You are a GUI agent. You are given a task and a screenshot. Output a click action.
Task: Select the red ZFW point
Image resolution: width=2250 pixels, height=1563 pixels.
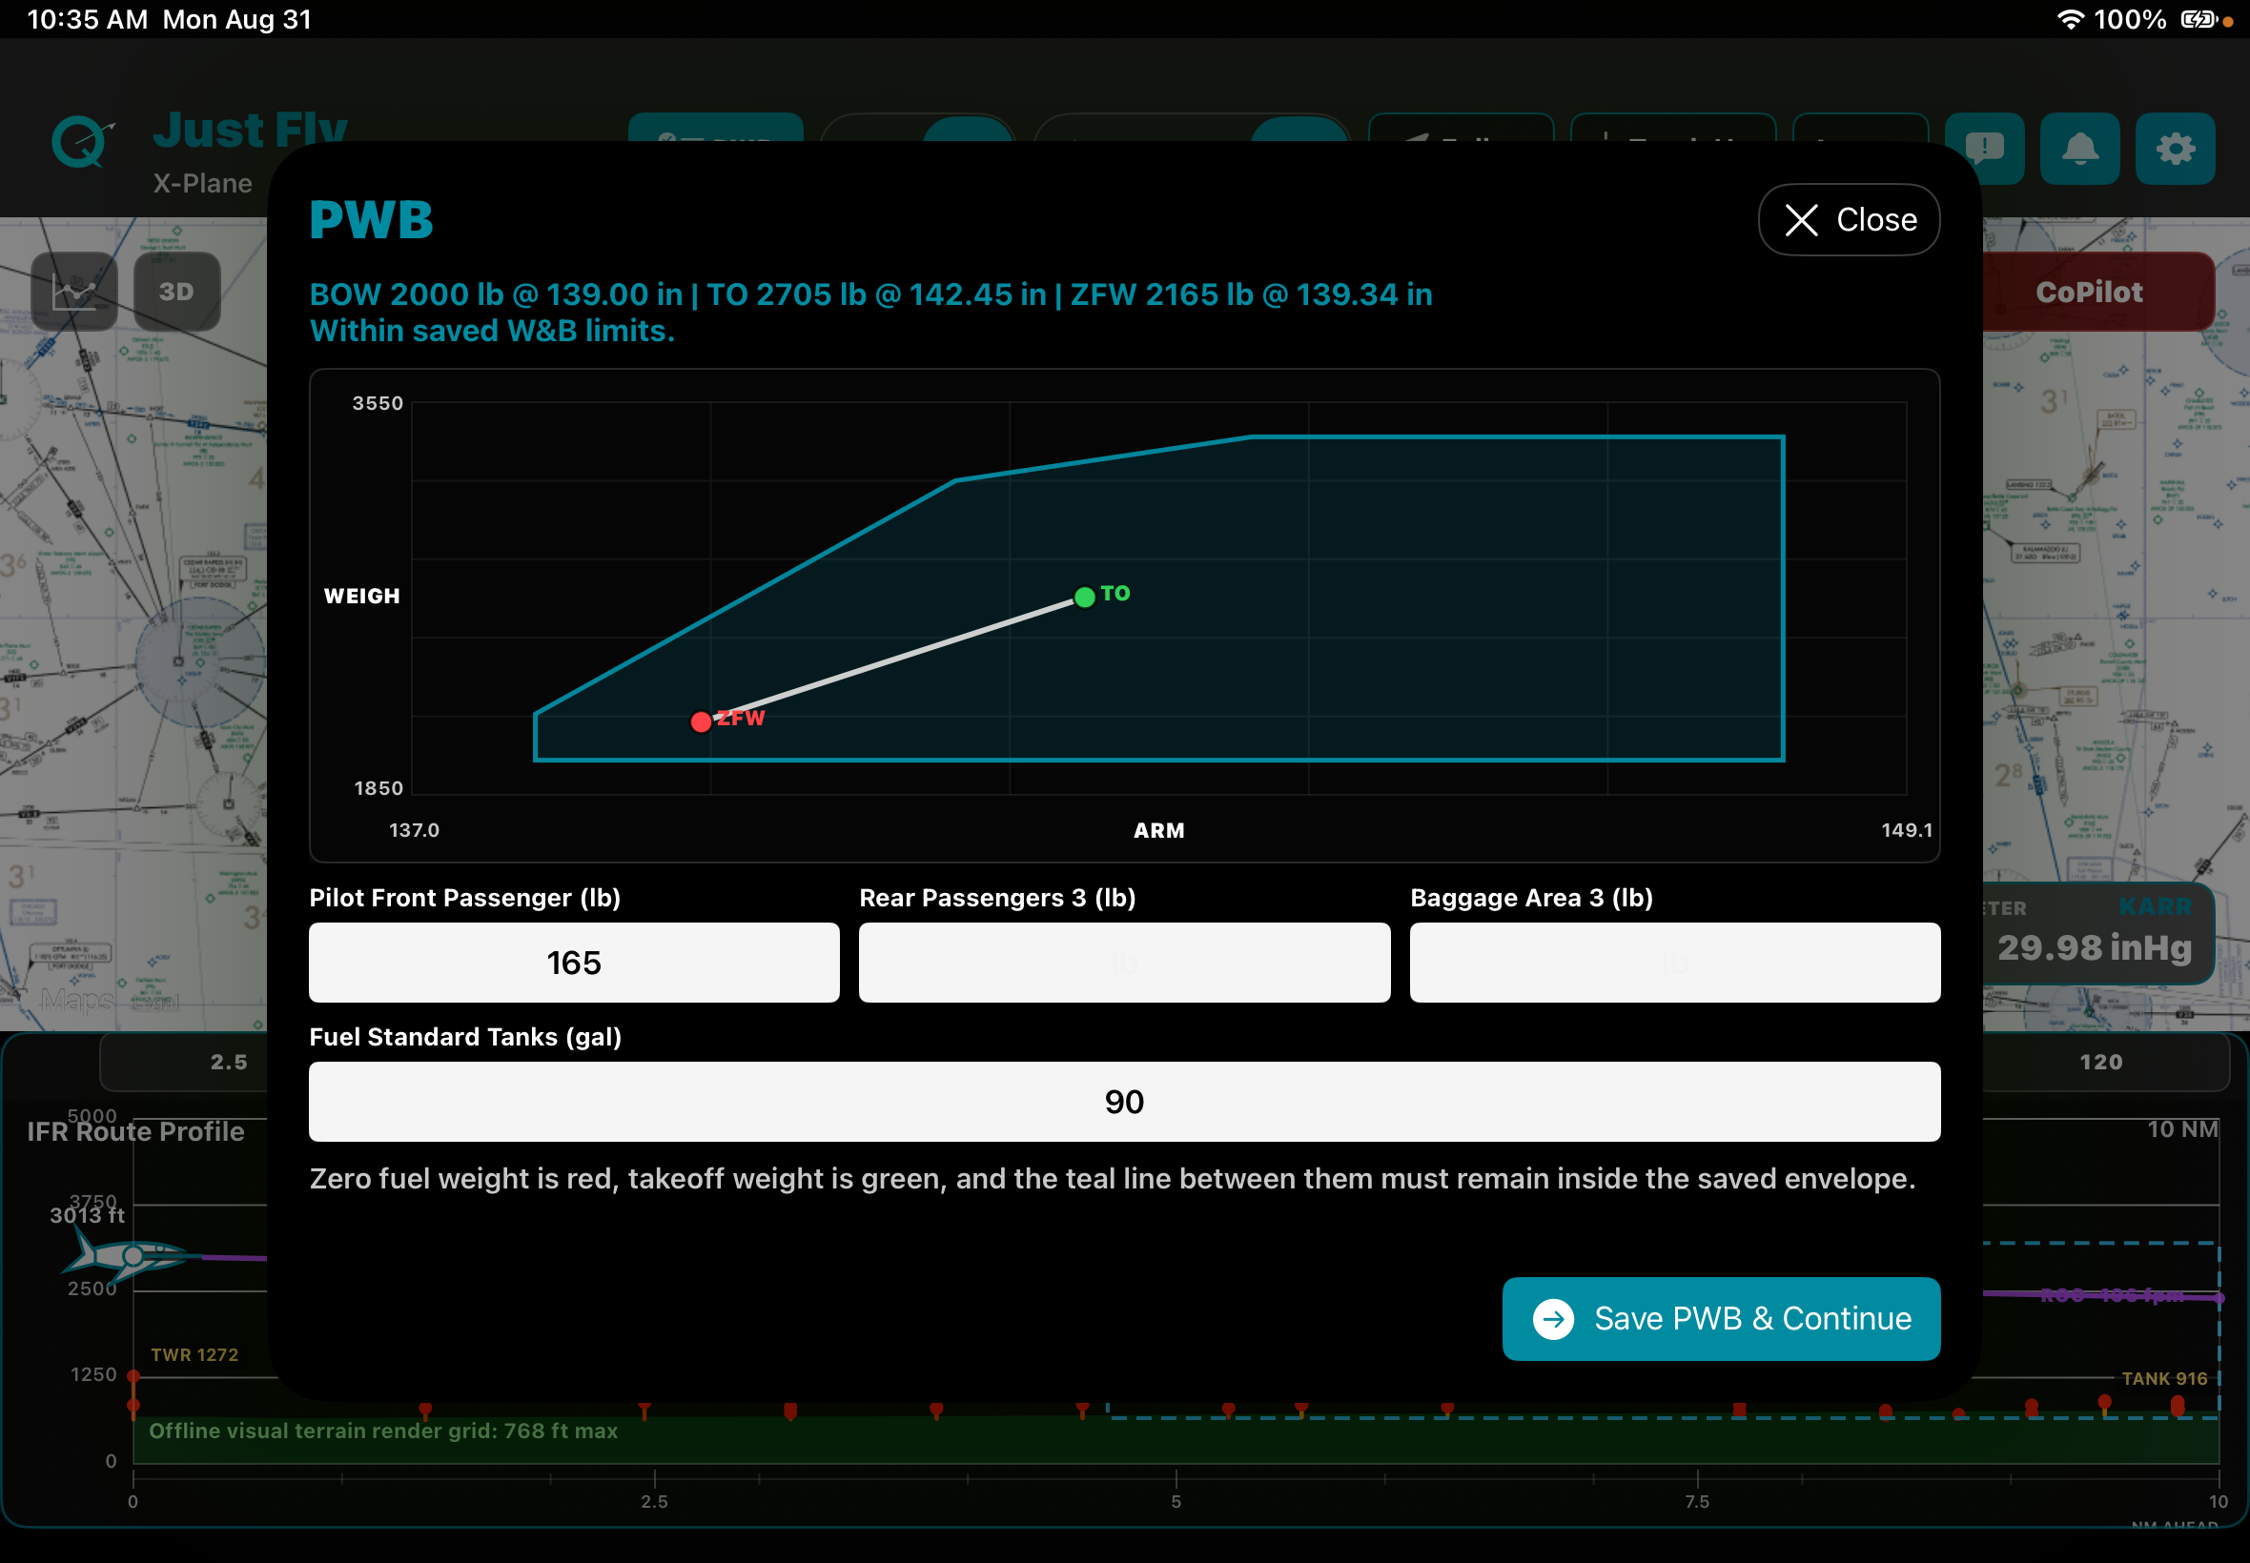click(x=701, y=721)
